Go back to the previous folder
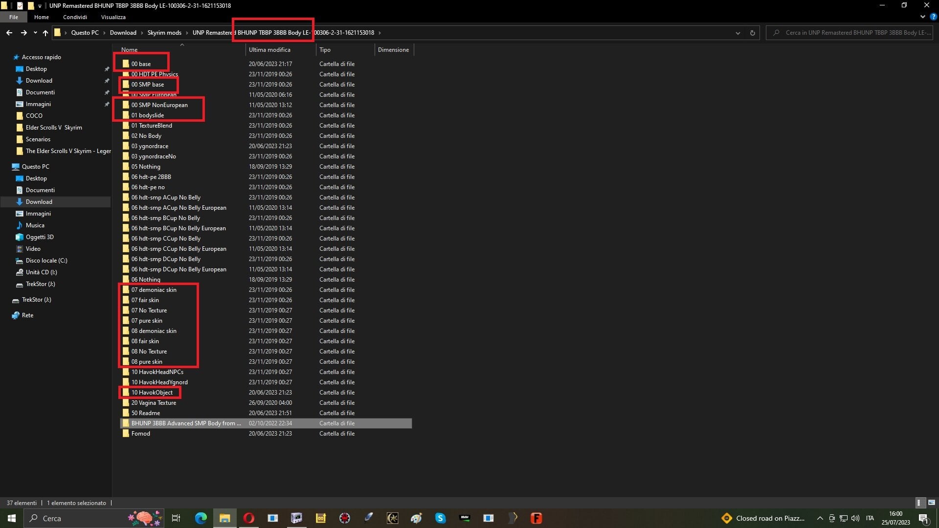The width and height of the screenshot is (939, 528). (x=9, y=33)
